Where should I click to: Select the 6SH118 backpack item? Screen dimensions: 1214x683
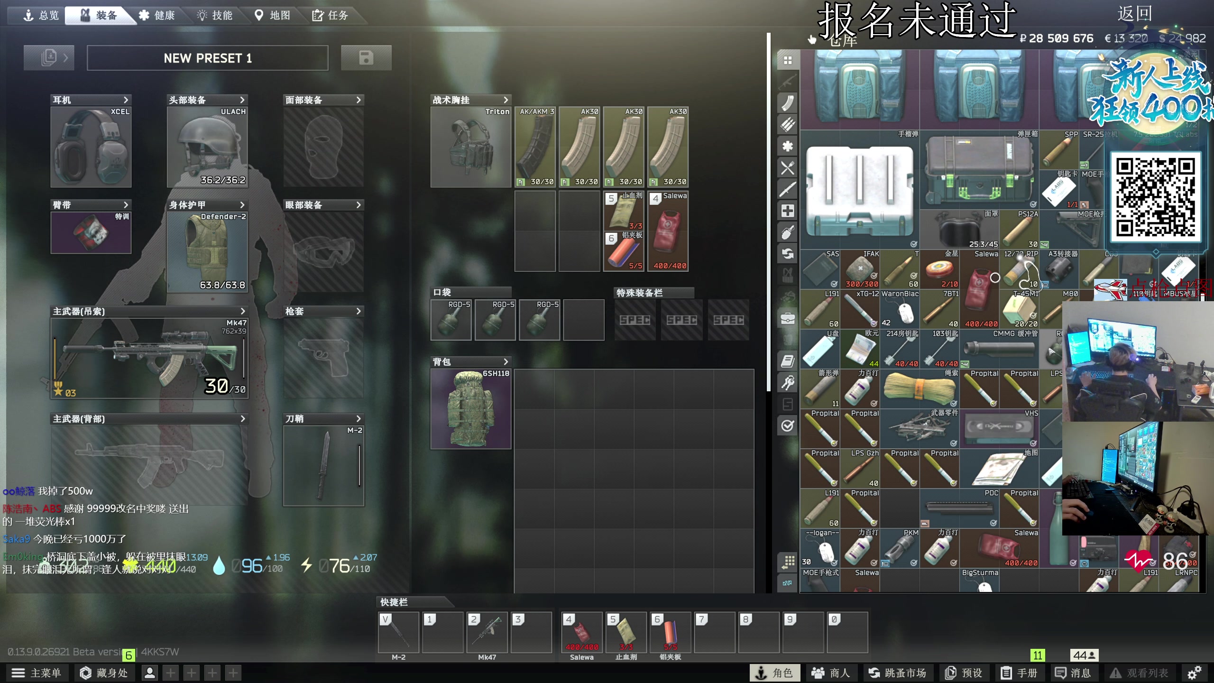(x=470, y=409)
